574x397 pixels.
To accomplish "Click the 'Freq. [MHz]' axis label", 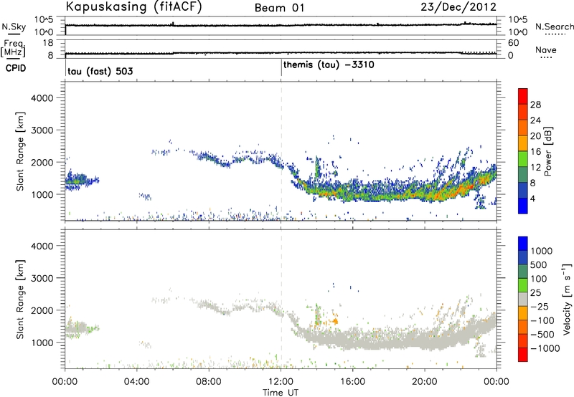I will pos(14,48).
